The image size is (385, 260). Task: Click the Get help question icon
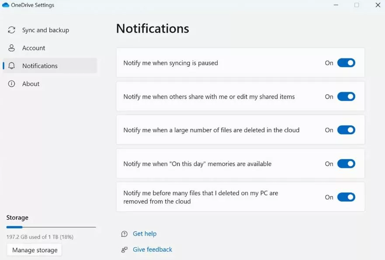[x=125, y=234]
